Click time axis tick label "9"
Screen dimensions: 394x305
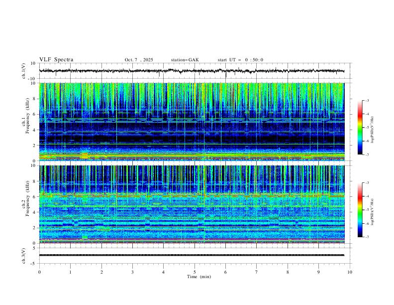pyautogui.click(x=318, y=272)
